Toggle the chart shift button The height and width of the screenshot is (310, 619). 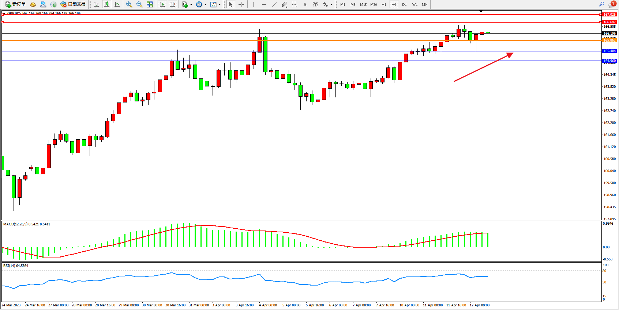pos(173,4)
